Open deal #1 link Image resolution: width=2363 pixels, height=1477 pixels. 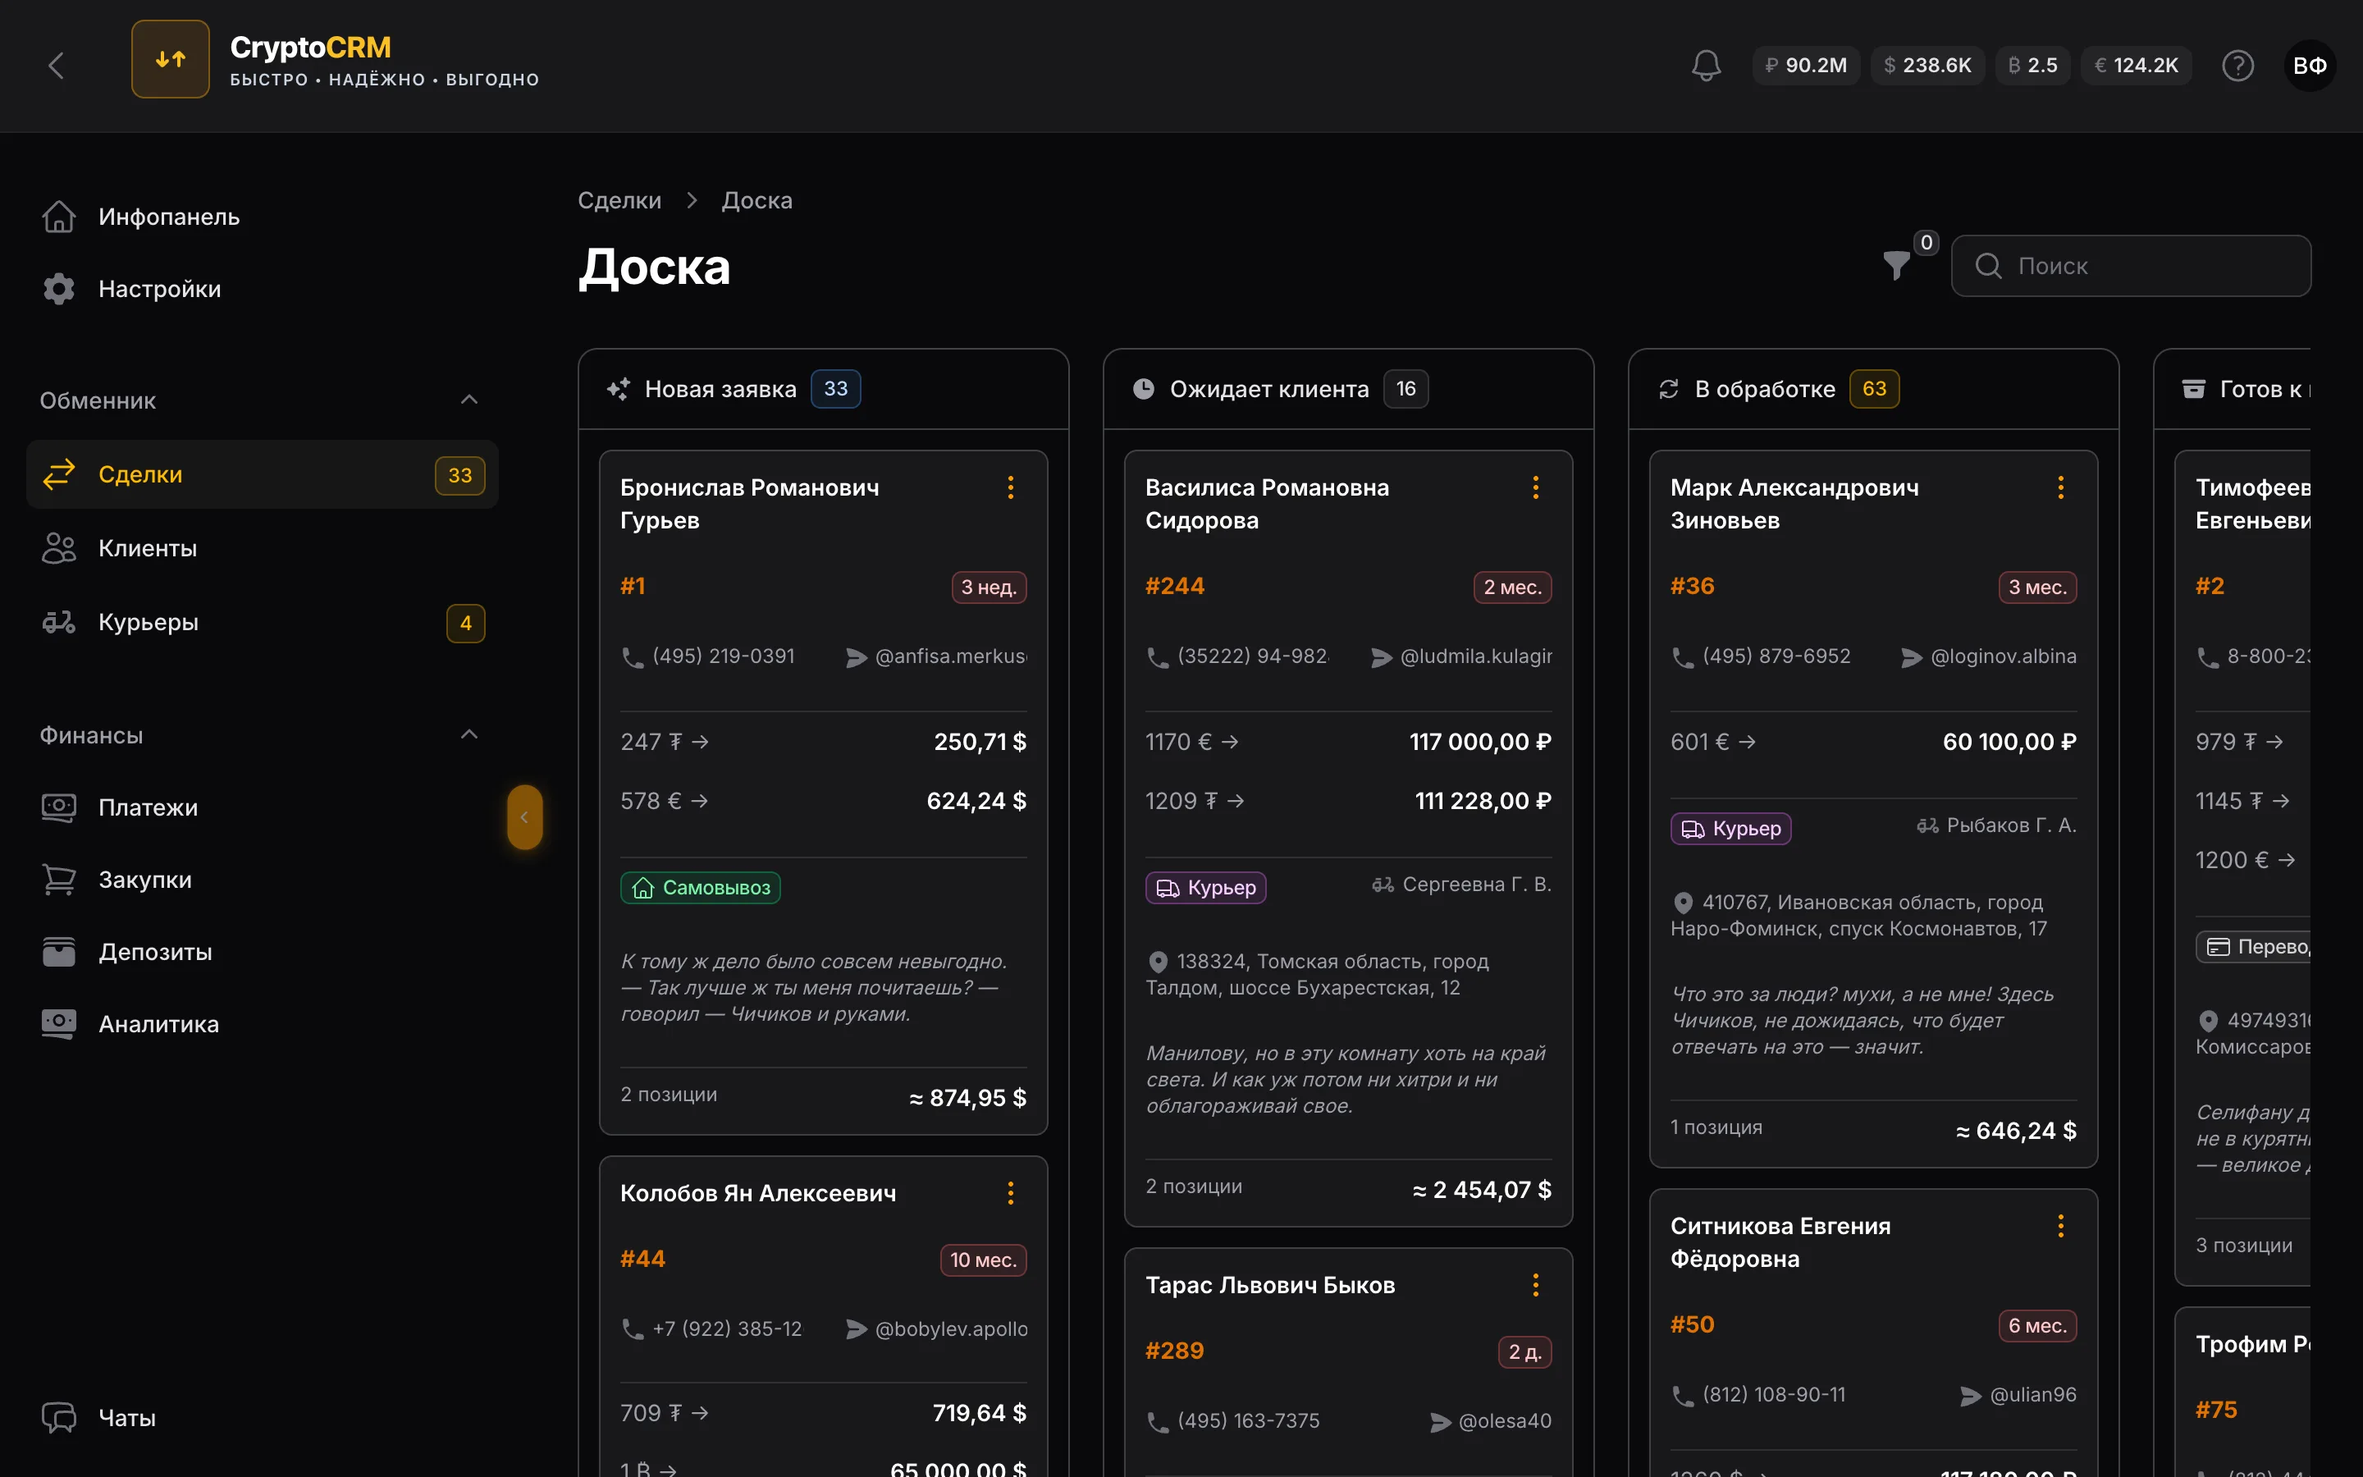click(633, 586)
